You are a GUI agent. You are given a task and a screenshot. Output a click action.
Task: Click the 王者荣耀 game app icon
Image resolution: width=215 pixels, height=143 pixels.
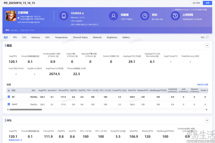(11, 16)
